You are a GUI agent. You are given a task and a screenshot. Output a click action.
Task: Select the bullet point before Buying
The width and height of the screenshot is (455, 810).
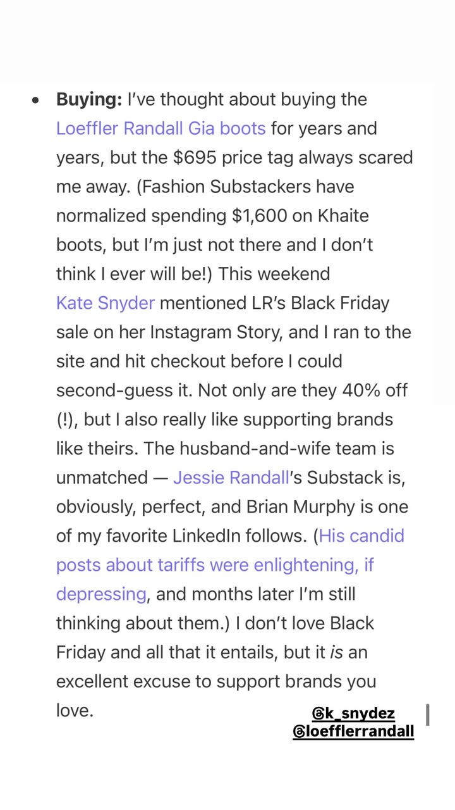tap(35, 100)
